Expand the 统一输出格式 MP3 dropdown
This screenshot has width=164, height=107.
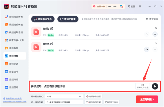(64, 96)
